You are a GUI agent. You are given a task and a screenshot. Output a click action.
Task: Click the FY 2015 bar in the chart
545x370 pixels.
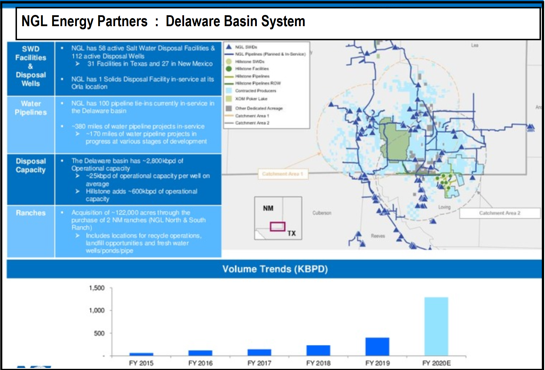tap(141, 354)
